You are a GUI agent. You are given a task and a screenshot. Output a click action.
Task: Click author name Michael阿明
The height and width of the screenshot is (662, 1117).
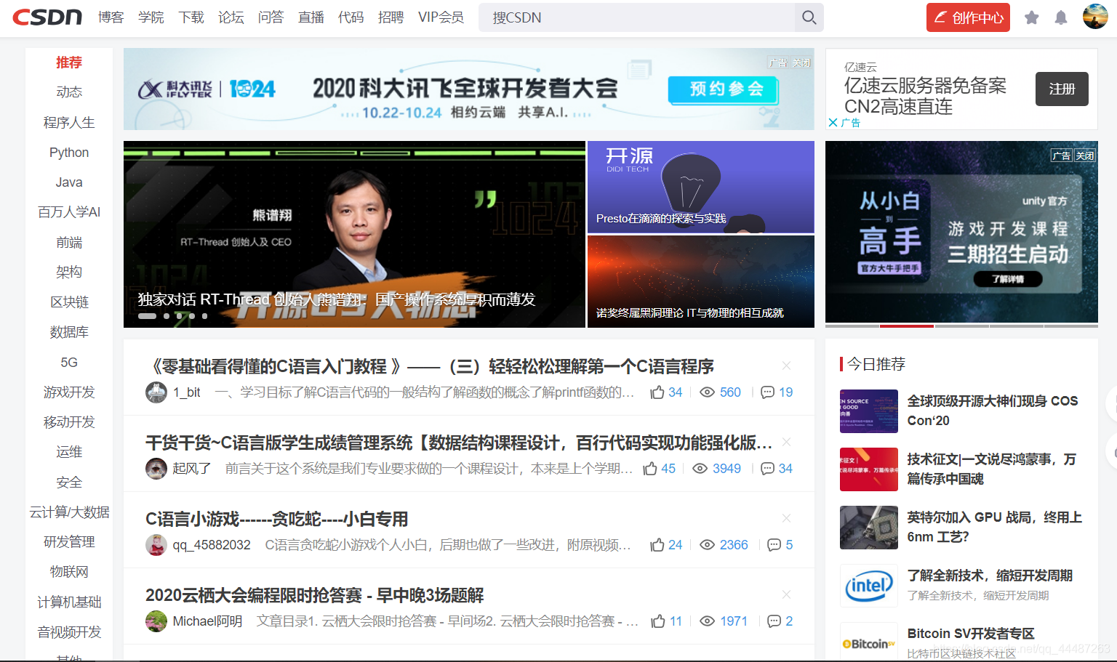[x=207, y=621]
